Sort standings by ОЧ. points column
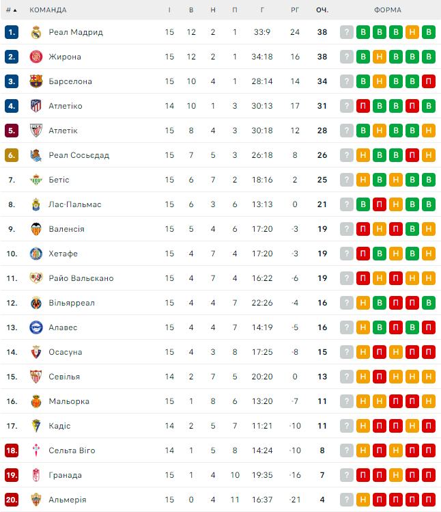 click(322, 10)
